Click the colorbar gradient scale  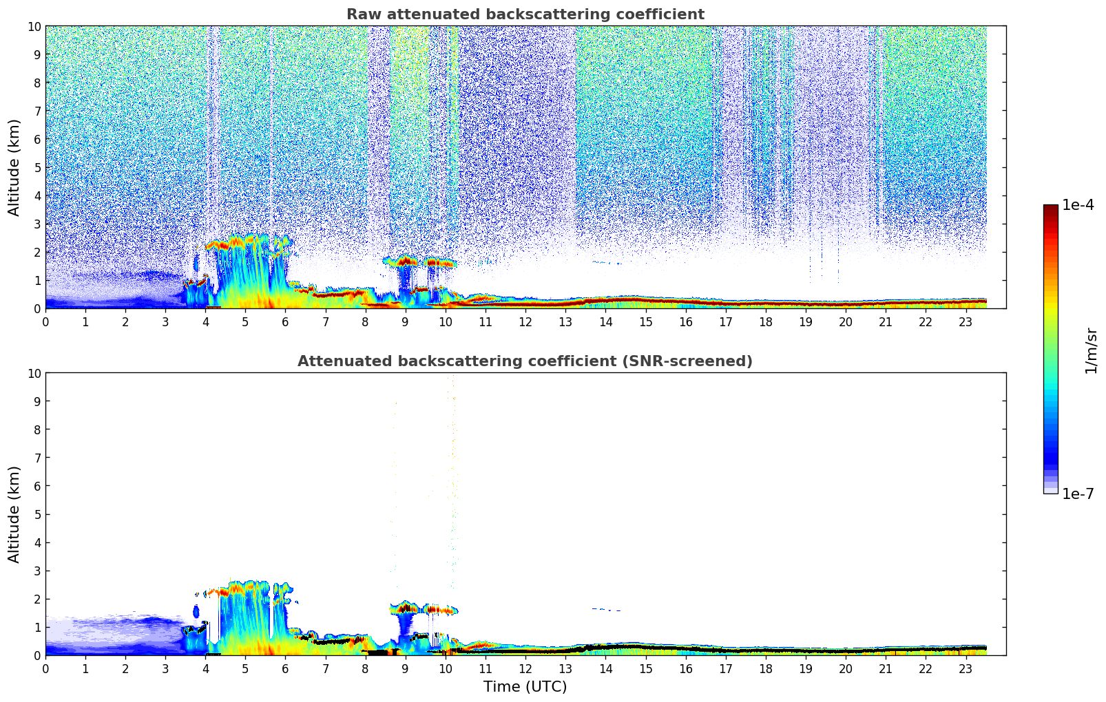tap(1050, 349)
